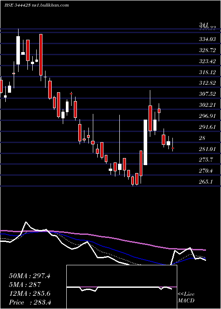Screen dimensions: 221x309
Task: Click the 50MA : 297.4 readout
Action: 30,276
